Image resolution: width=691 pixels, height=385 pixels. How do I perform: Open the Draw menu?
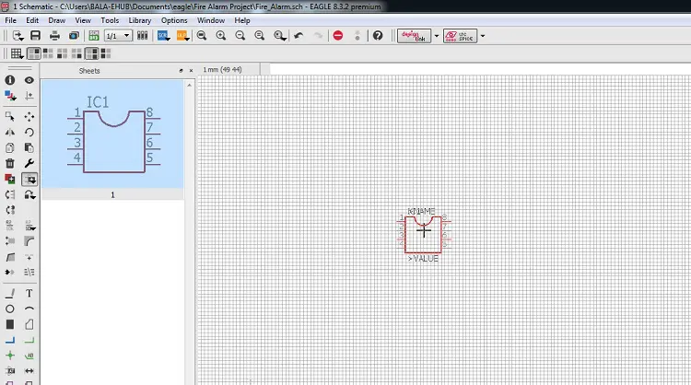click(x=57, y=19)
